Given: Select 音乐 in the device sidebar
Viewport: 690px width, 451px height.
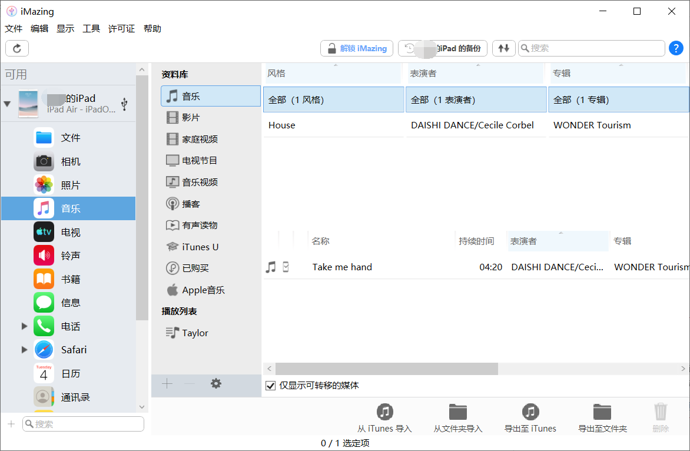Looking at the screenshot, I should tap(69, 208).
